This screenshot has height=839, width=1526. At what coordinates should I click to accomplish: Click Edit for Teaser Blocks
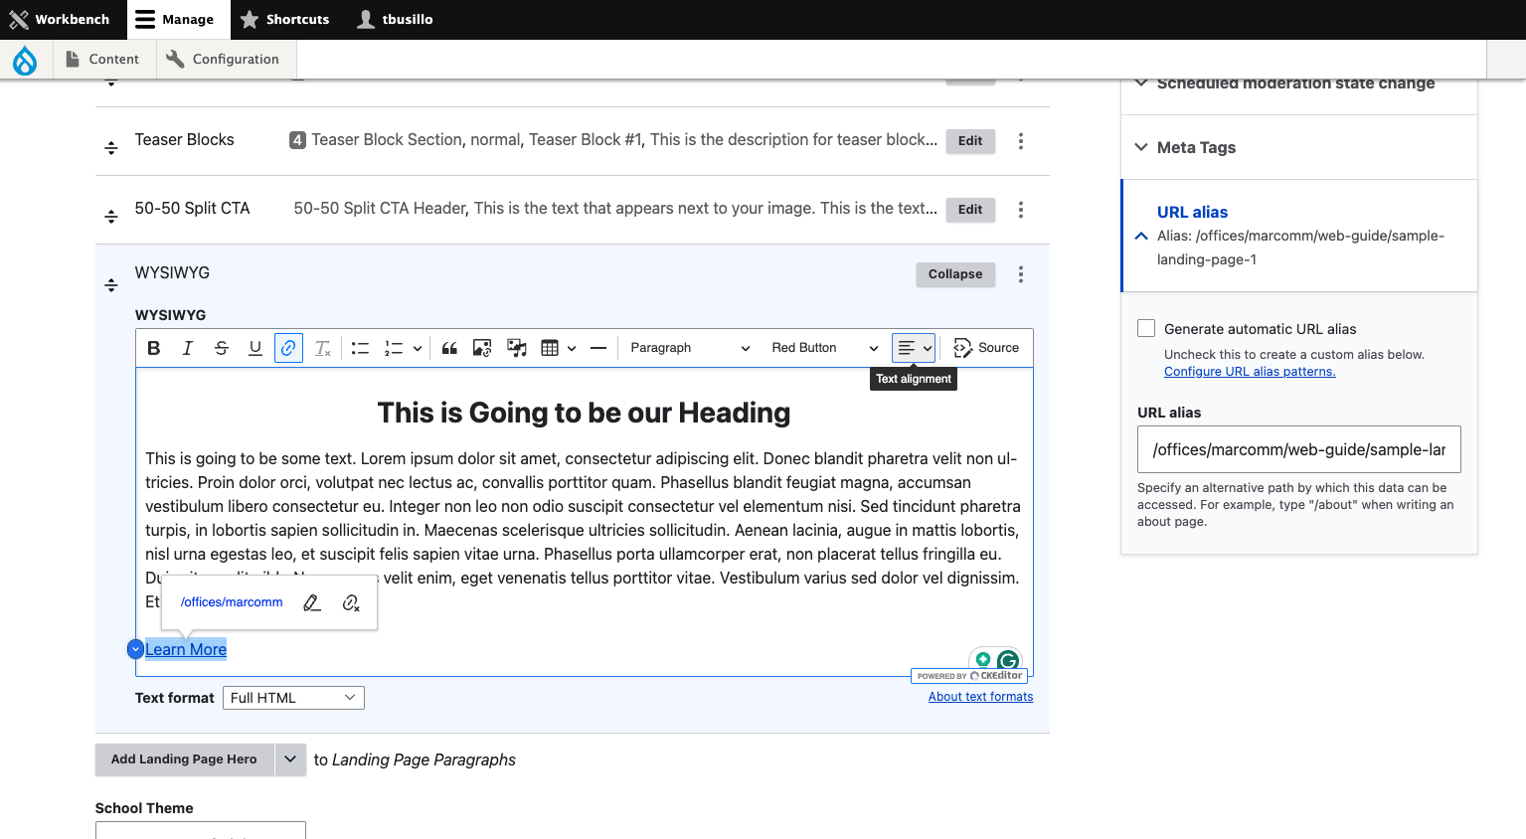[970, 141]
